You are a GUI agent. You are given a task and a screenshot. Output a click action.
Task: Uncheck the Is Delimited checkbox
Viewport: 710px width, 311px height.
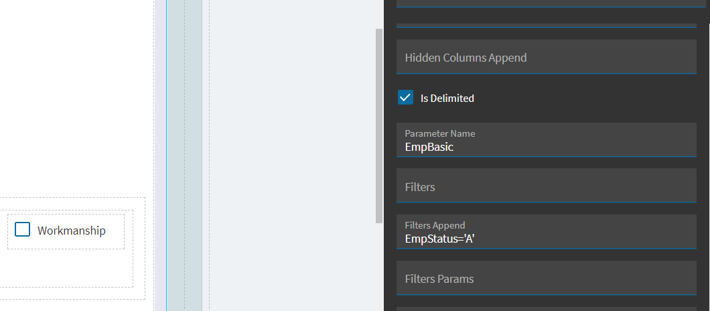[405, 97]
